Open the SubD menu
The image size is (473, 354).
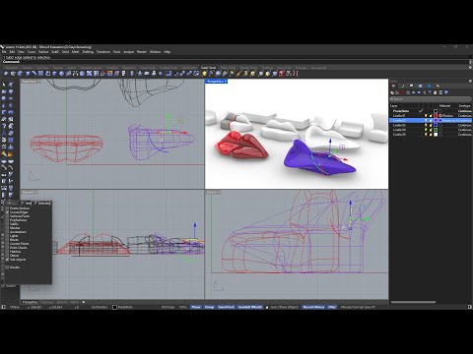[55, 52]
